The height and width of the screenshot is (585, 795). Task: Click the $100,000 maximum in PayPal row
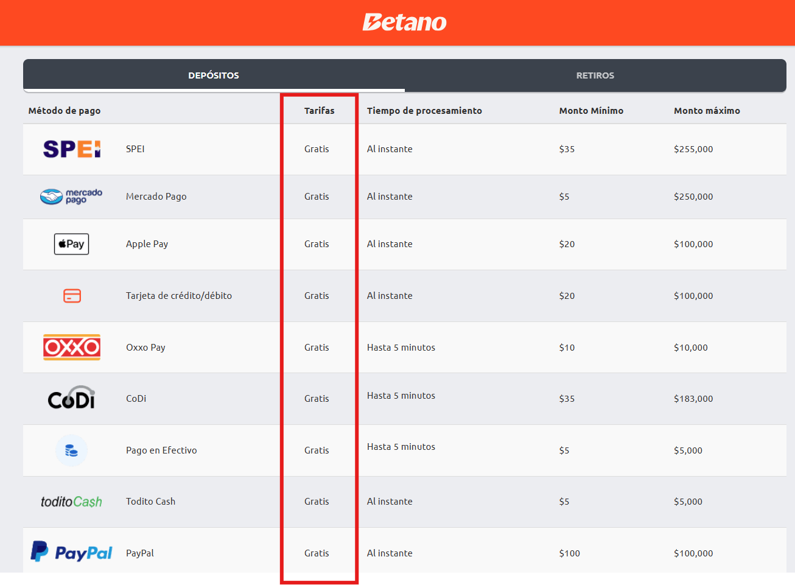(x=693, y=553)
